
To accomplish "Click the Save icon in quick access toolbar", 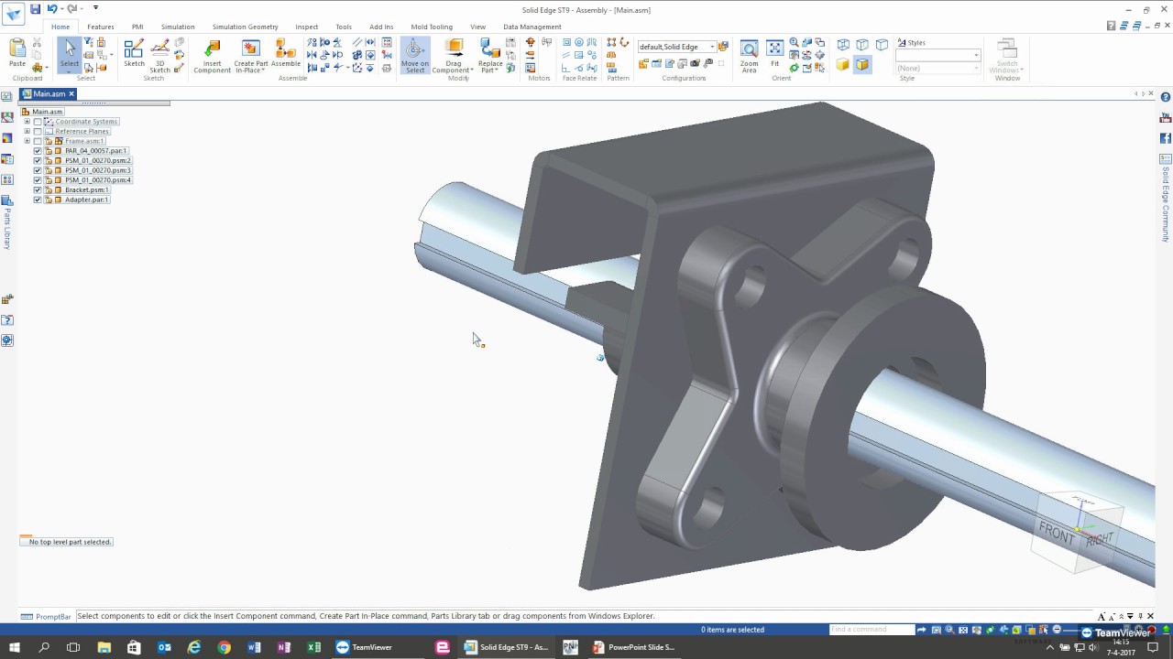I will 35,9.
